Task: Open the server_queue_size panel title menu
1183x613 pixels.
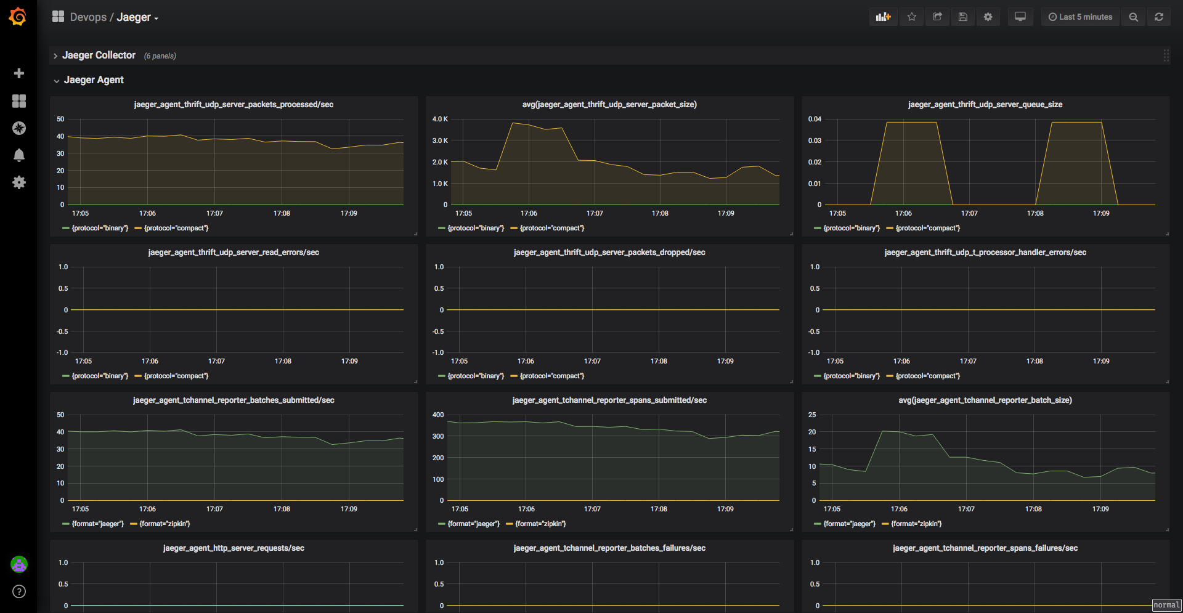Action: coord(985,105)
